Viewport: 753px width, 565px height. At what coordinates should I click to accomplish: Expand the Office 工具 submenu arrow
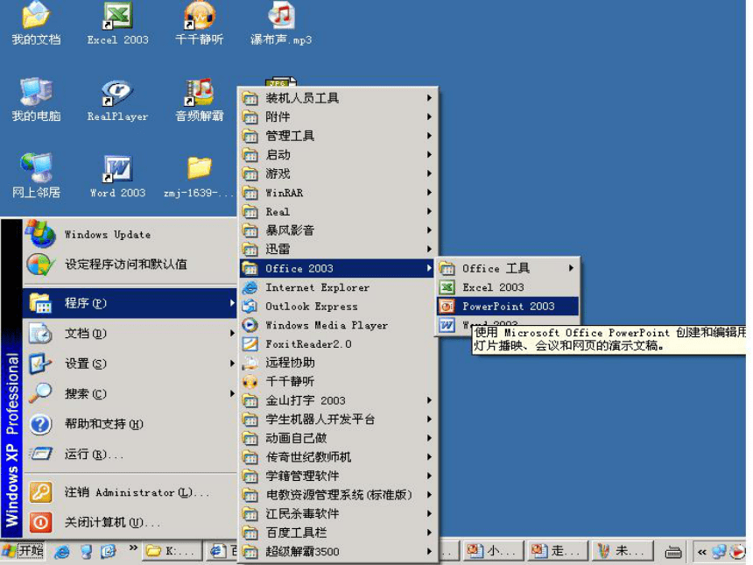pos(571,268)
